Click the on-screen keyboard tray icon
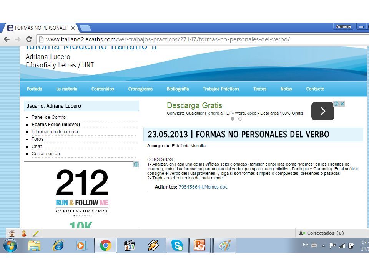The height and width of the screenshot is (276, 369). [314, 245]
